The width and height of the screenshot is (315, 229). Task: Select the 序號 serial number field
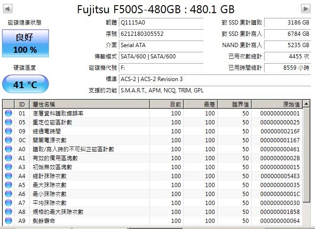click(161, 34)
